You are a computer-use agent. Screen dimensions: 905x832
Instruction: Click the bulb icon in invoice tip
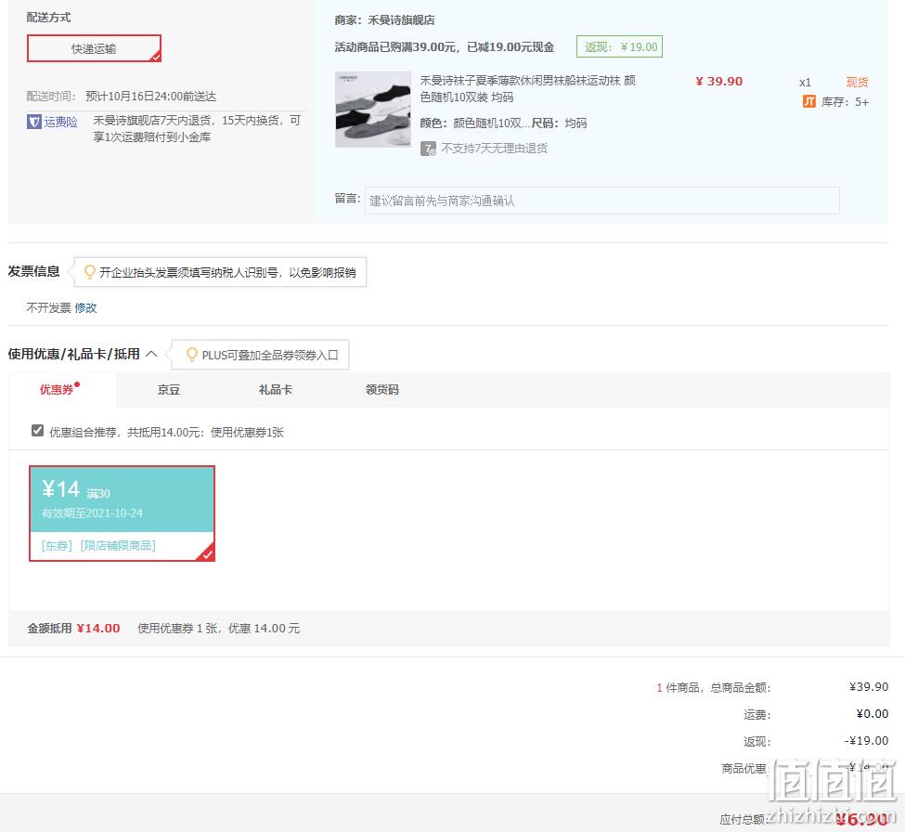89,272
